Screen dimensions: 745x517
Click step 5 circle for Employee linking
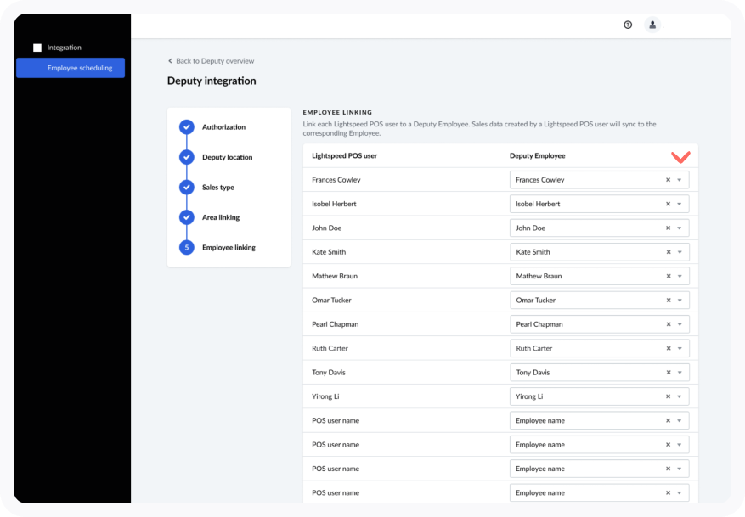pyautogui.click(x=187, y=247)
